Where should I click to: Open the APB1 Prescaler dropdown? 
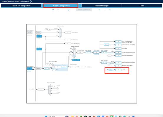pos(104,52)
